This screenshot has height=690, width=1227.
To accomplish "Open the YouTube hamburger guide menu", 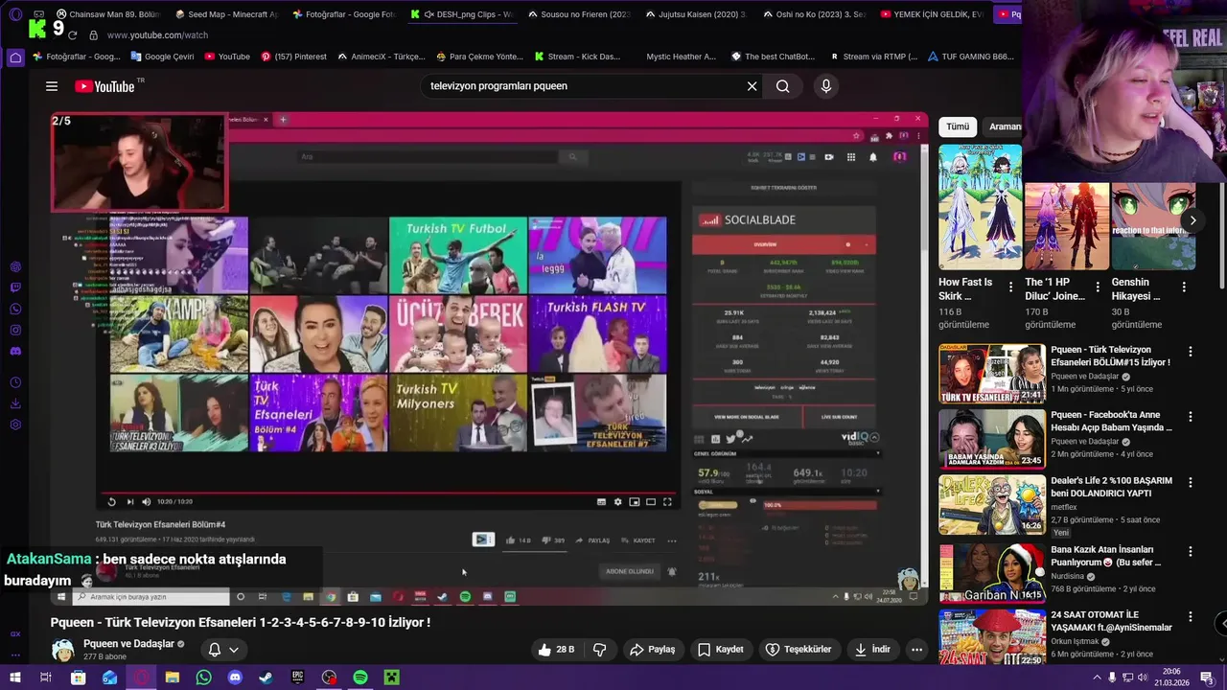I will pyautogui.click(x=52, y=86).
